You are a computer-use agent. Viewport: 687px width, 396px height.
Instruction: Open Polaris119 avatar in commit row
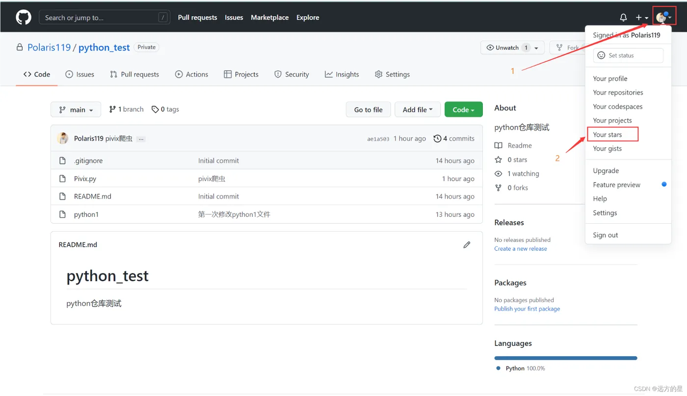click(x=63, y=138)
